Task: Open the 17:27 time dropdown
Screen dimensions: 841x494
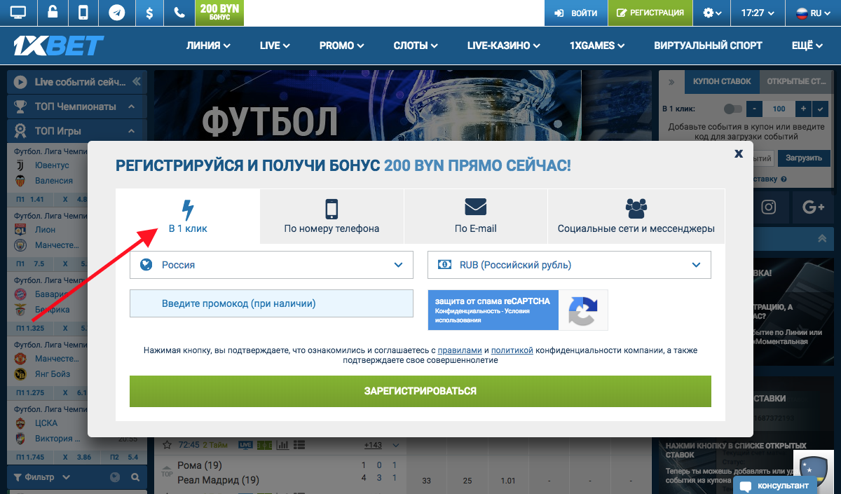Action: coord(758,13)
